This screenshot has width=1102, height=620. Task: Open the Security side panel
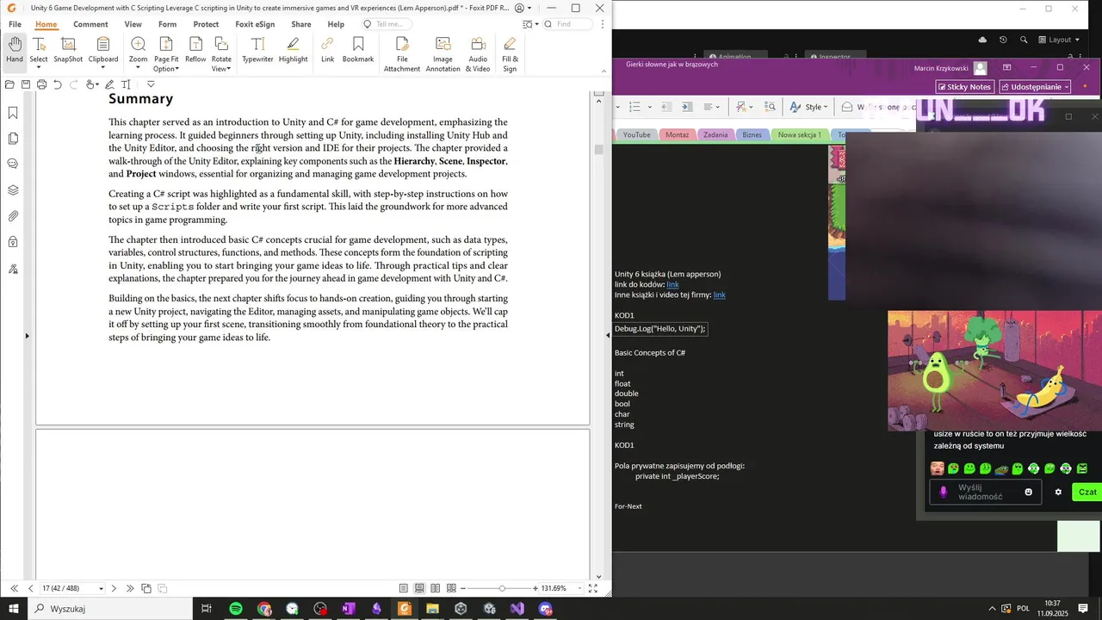[x=13, y=242]
